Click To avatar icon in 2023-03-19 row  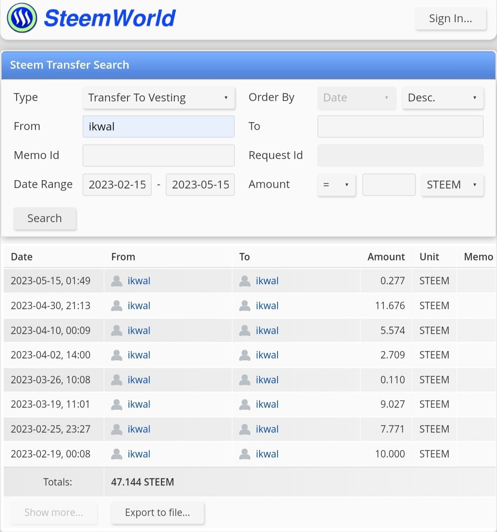(245, 404)
